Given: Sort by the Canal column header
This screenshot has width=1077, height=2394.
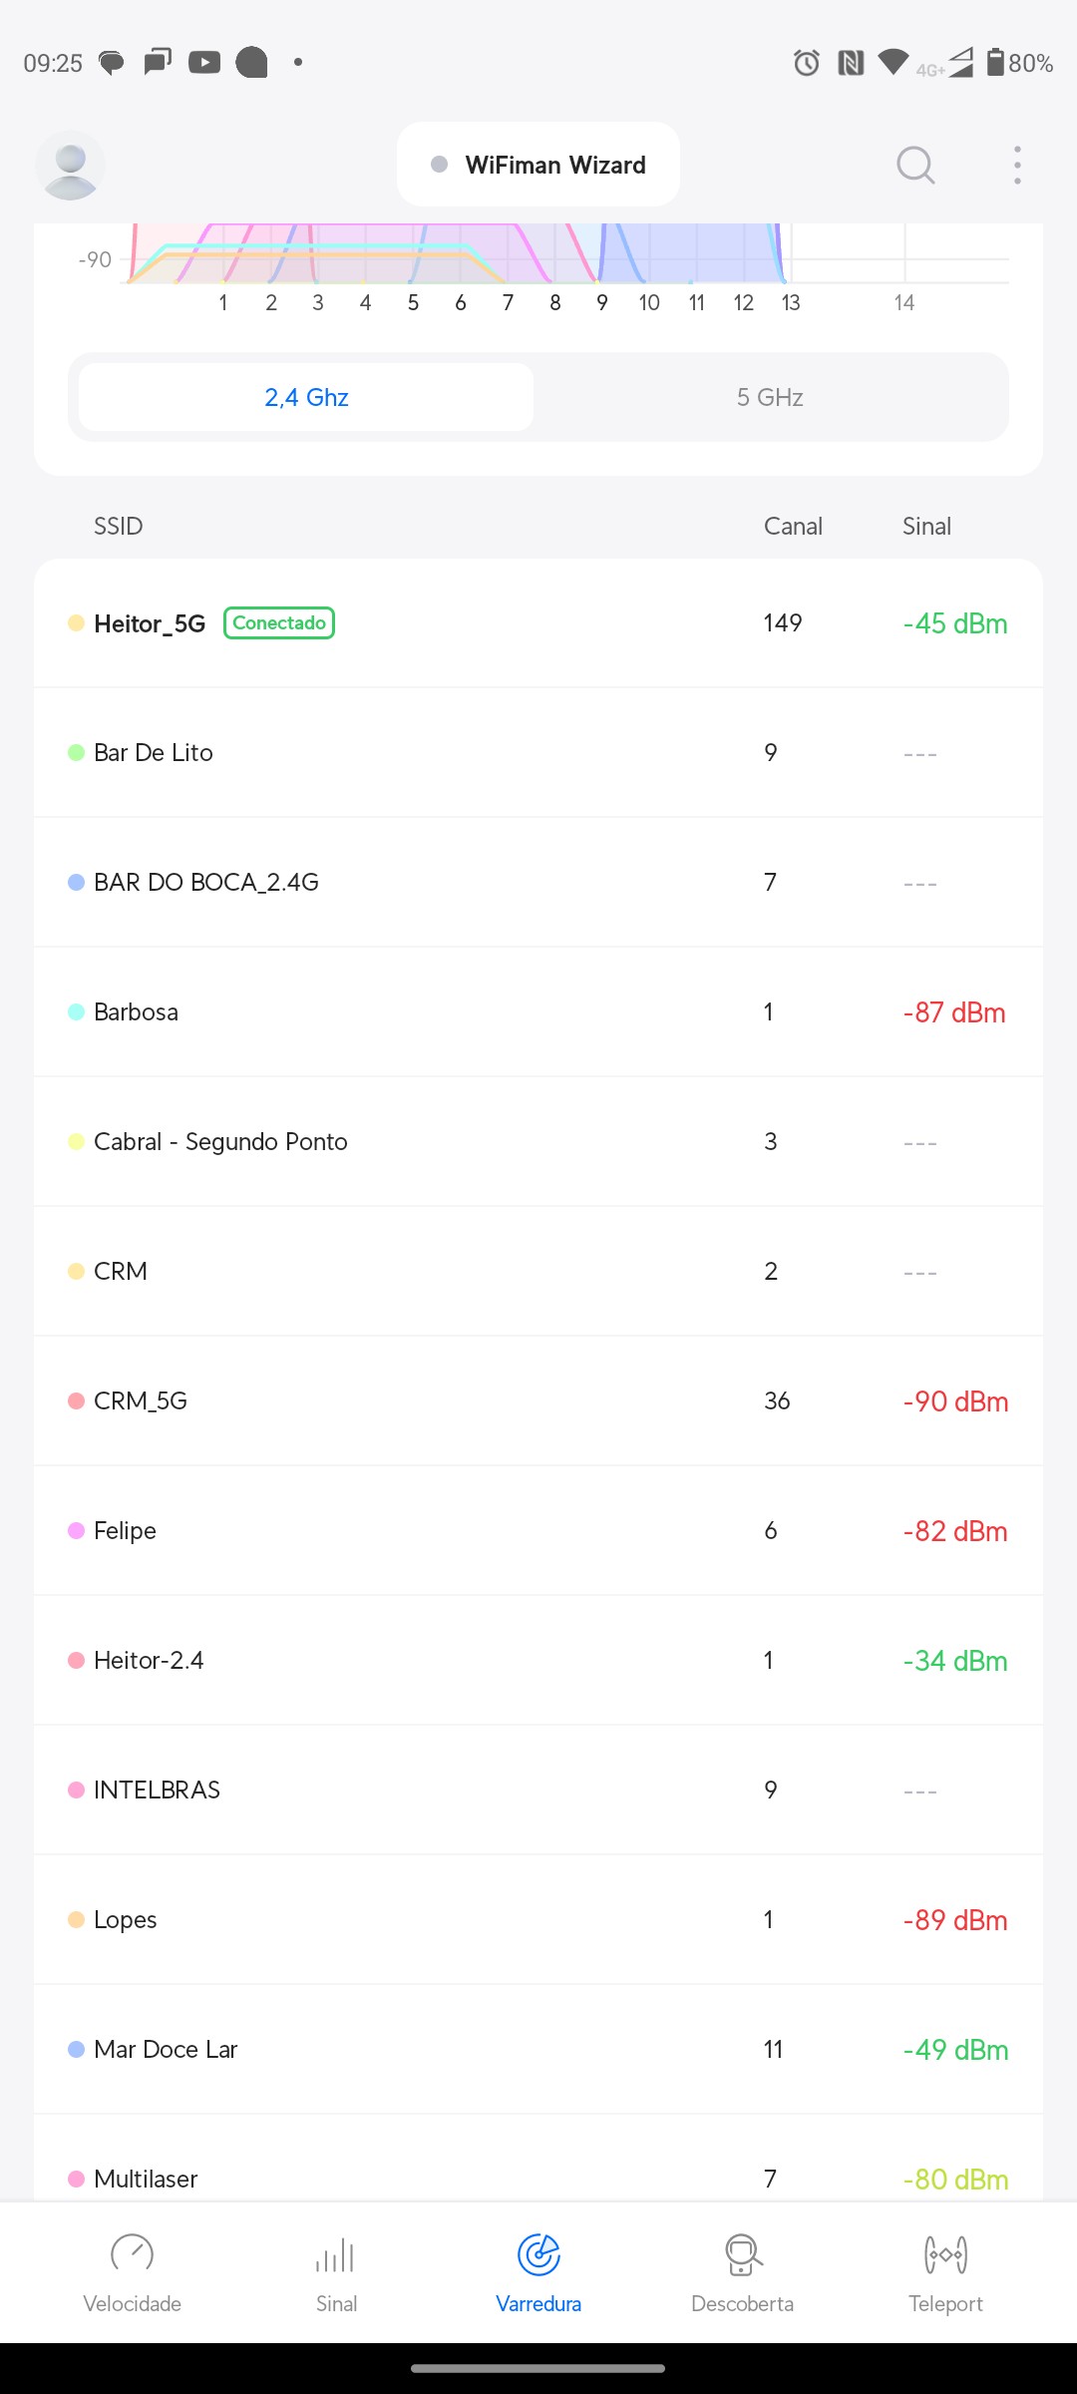Looking at the screenshot, I should coord(793,527).
